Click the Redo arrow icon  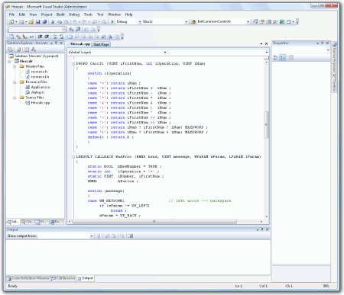(x=84, y=22)
